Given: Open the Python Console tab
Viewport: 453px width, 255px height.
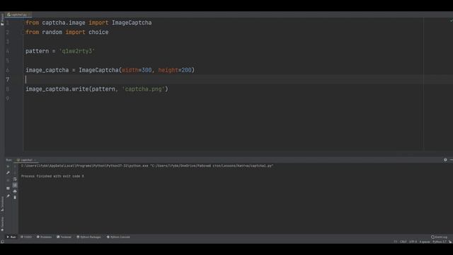Looking at the screenshot, I should (x=118, y=237).
